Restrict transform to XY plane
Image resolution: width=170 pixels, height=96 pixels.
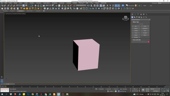tap(116, 6)
